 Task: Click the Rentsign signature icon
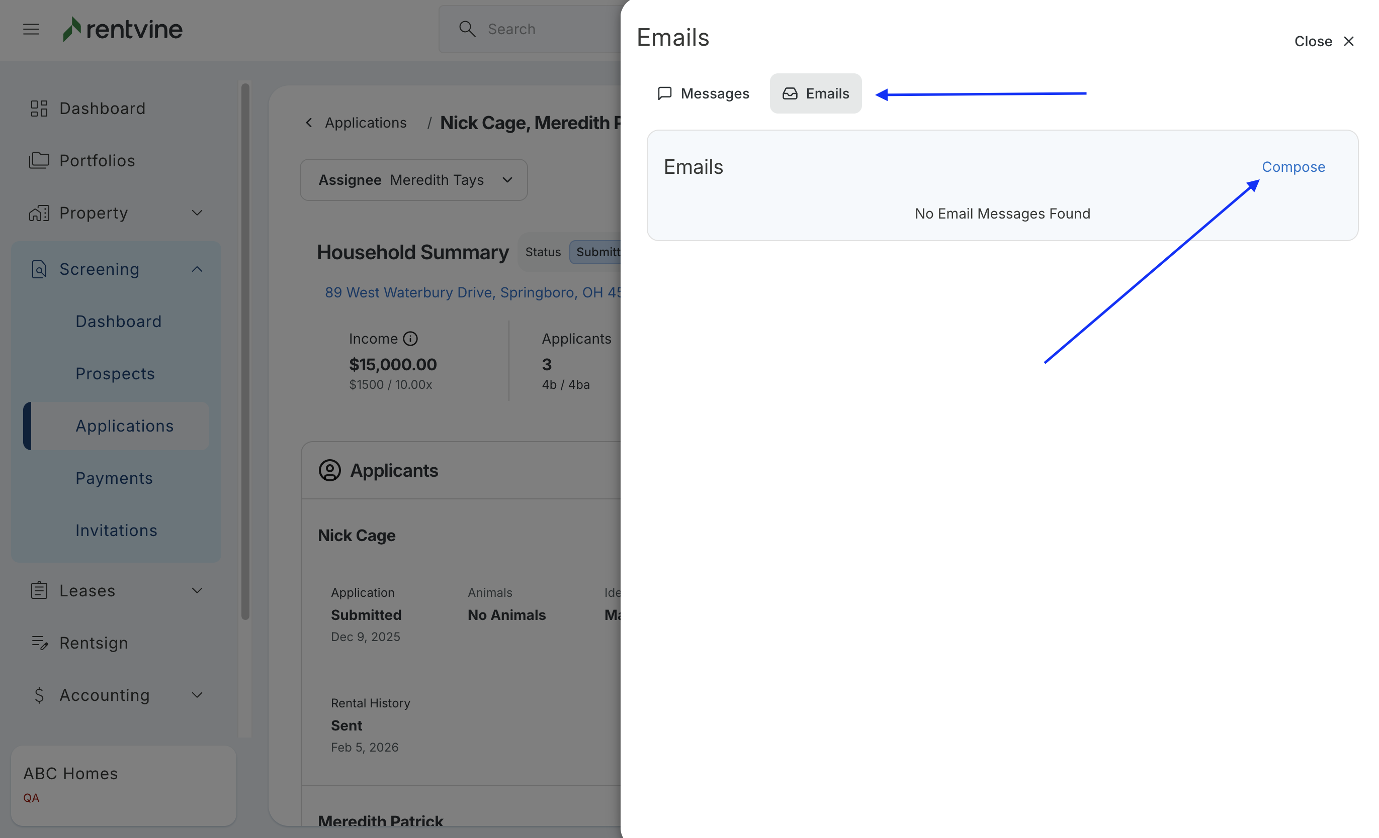pyautogui.click(x=39, y=643)
